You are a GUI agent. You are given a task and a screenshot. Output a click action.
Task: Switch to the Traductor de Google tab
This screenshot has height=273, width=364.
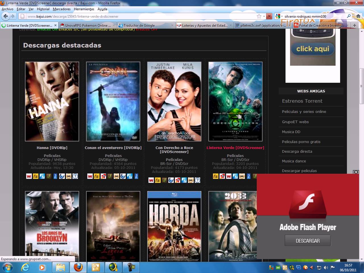pos(139,25)
